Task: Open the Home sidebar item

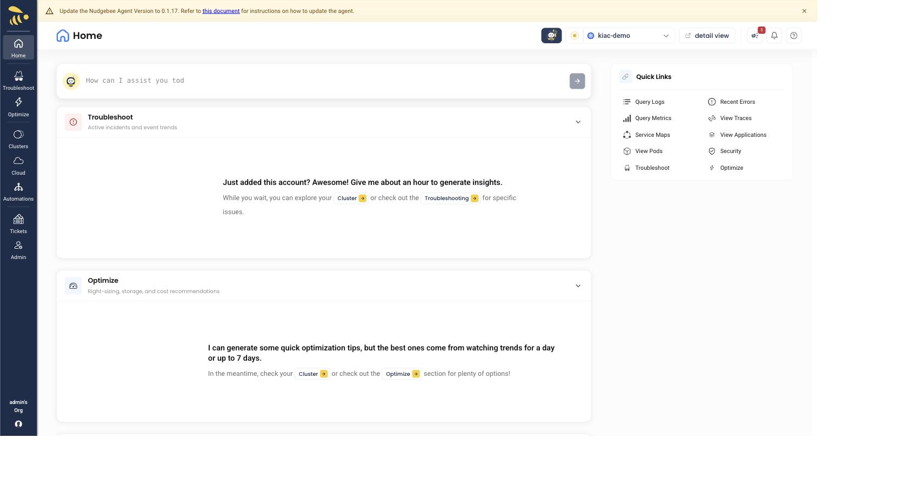Action: [x=18, y=48]
